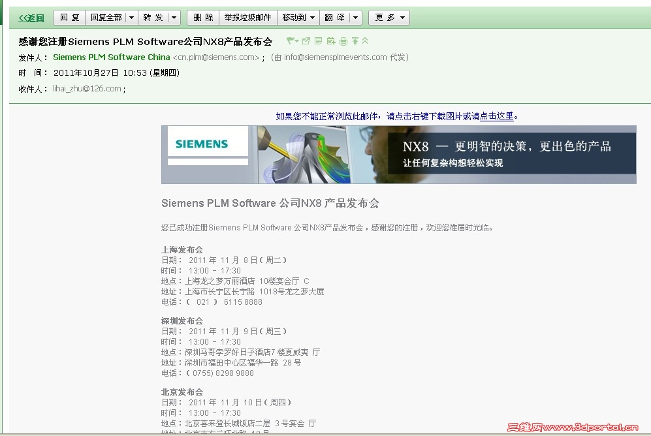
Task: Click the NX8 banner slogan image
Action: click(x=511, y=153)
